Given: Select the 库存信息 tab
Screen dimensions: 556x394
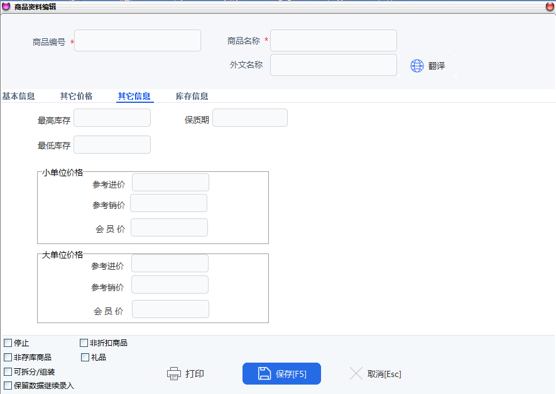Looking at the screenshot, I should [x=192, y=97].
